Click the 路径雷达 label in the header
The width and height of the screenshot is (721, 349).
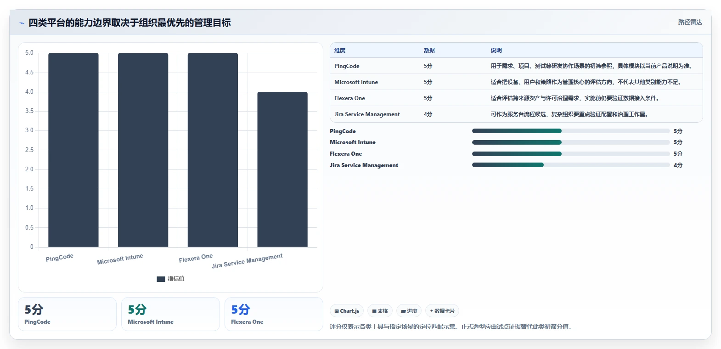click(690, 22)
